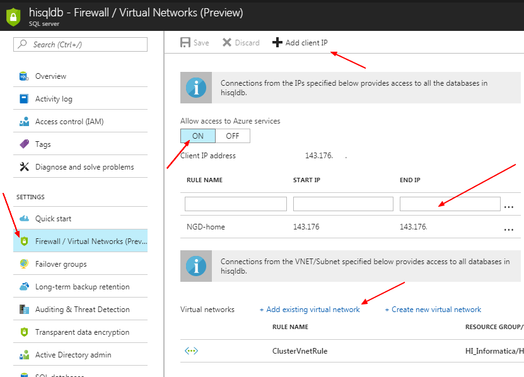Click Add client IP in the toolbar
The width and height of the screenshot is (524, 377).
click(300, 43)
